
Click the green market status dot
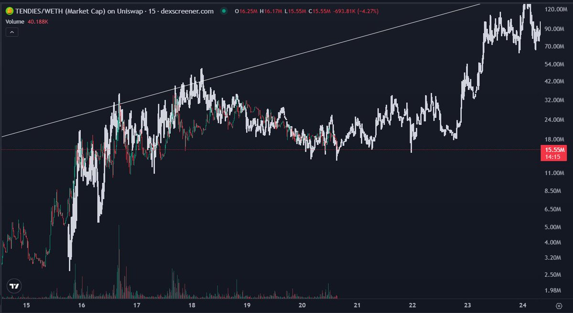(x=224, y=11)
